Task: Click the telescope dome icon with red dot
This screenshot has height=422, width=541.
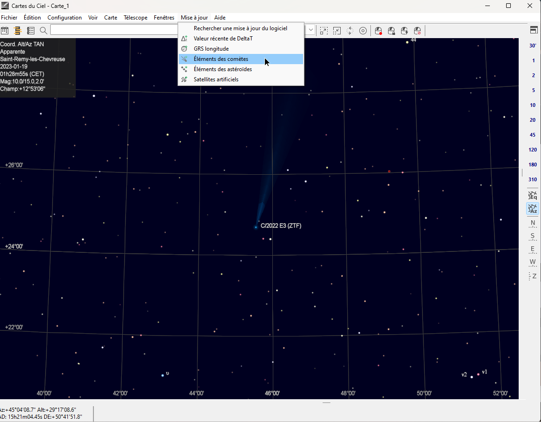Action: point(378,31)
